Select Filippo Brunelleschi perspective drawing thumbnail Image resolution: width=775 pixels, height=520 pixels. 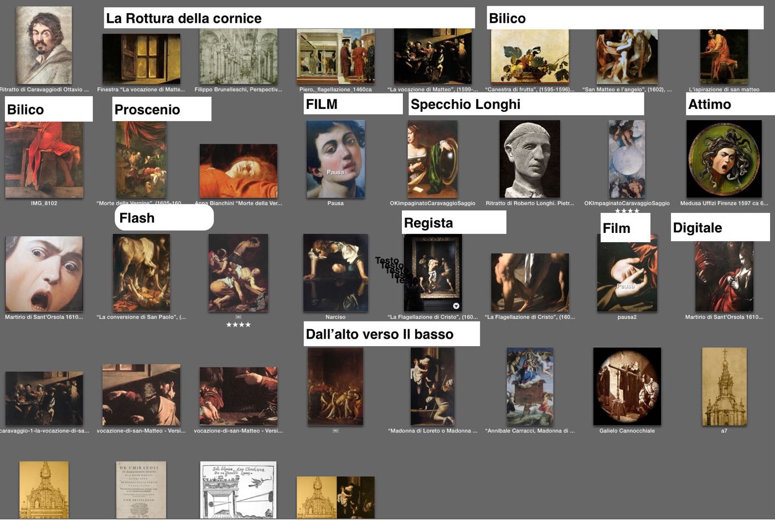pos(238,57)
